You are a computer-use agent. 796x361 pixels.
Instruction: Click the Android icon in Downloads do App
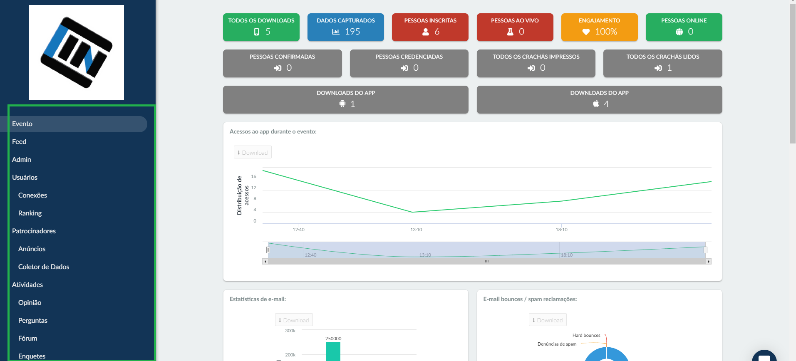click(342, 104)
